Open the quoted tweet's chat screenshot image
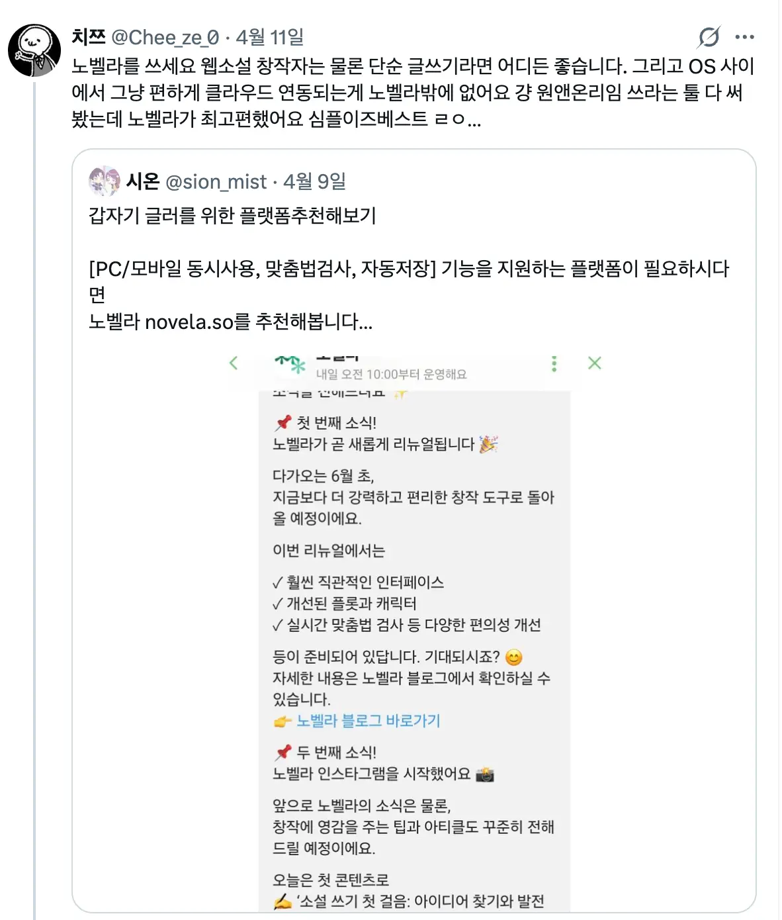 point(414,629)
